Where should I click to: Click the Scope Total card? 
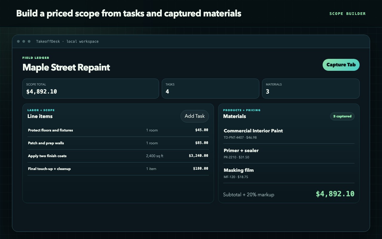click(x=91, y=89)
